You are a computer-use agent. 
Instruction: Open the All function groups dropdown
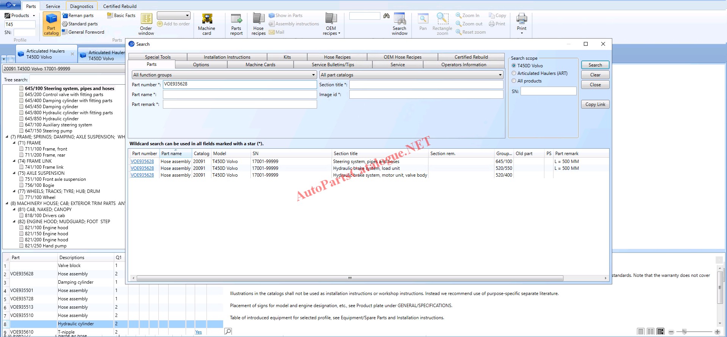point(224,75)
